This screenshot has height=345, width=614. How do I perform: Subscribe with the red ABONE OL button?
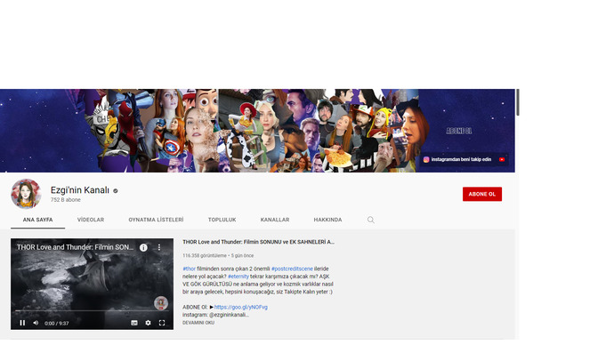(x=482, y=194)
